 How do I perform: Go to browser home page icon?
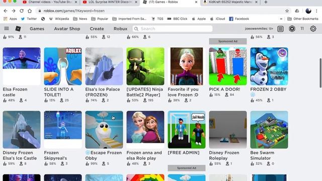click(x=30, y=11)
